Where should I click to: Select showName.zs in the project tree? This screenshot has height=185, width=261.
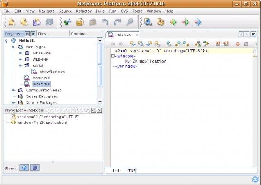point(52,72)
